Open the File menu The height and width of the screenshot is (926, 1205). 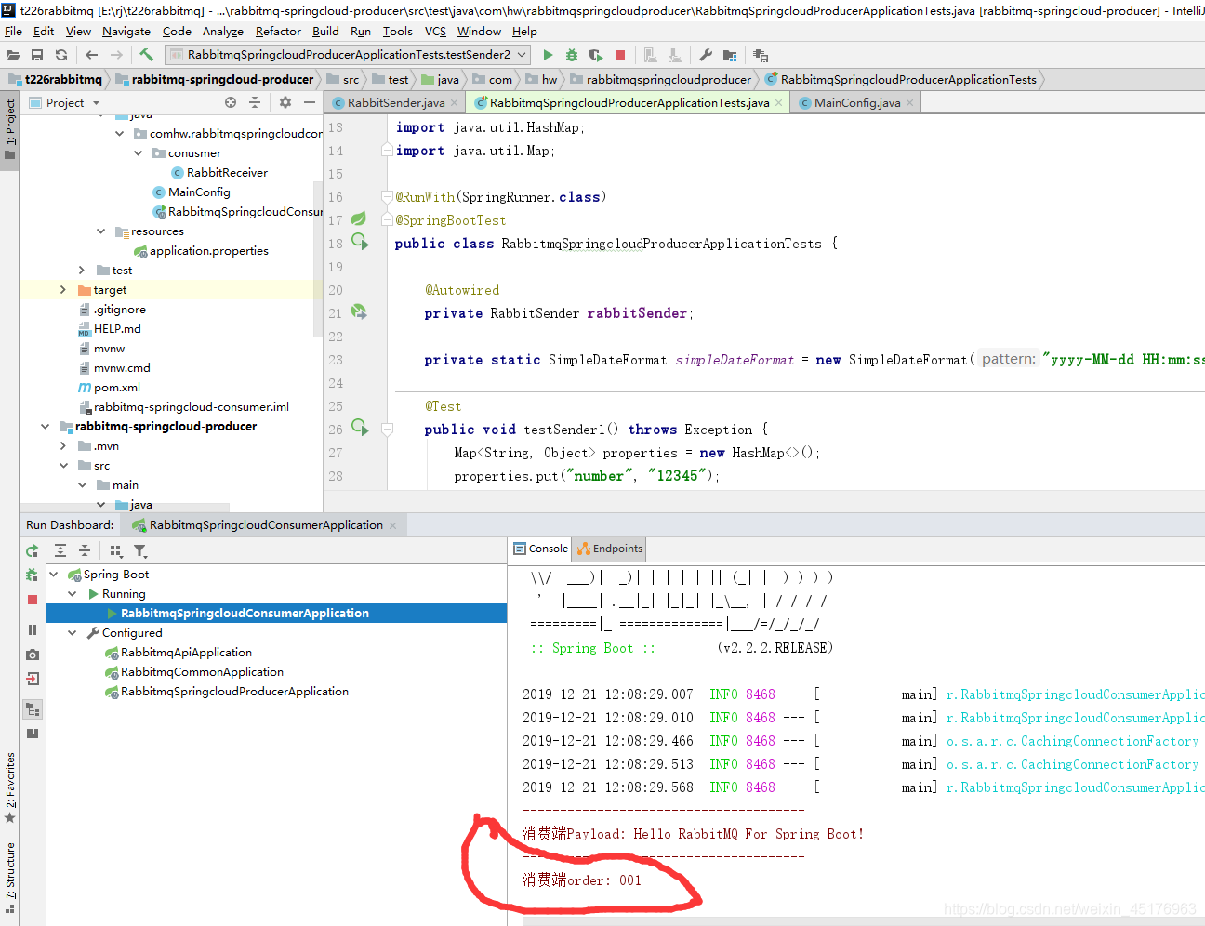click(x=13, y=31)
